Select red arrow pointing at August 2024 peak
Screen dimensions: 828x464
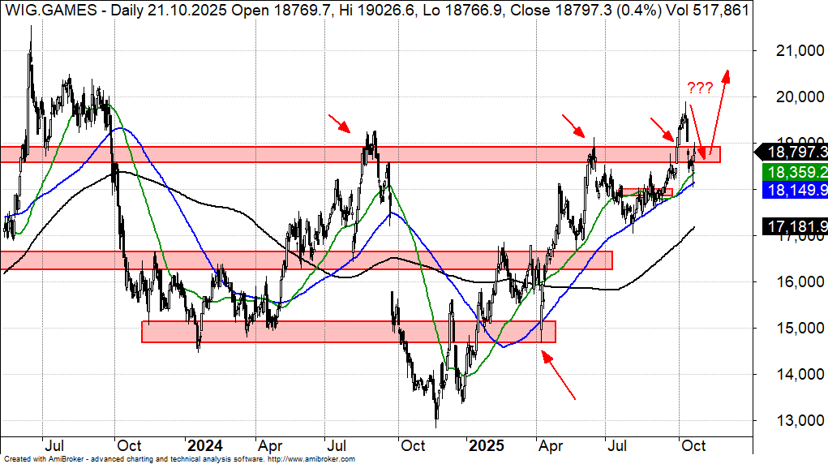tap(339, 123)
